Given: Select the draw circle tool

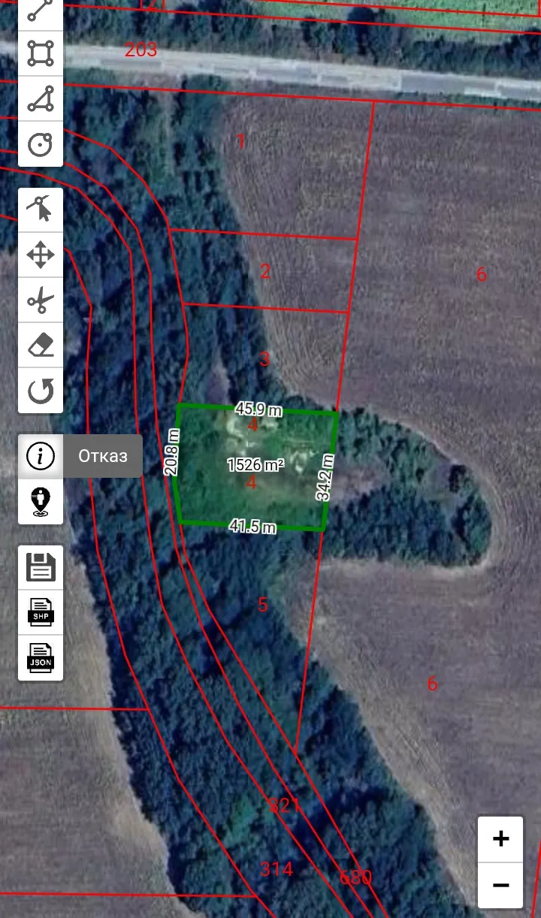Looking at the screenshot, I should 41,143.
